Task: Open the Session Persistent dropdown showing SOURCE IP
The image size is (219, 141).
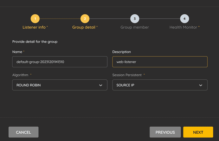Action: (160, 85)
